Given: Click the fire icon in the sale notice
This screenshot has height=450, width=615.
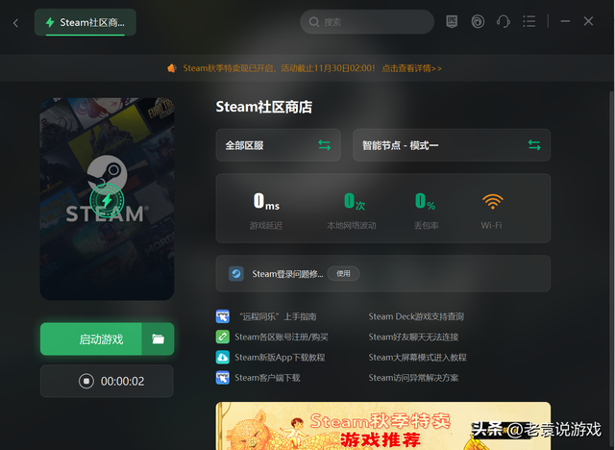Looking at the screenshot, I should tap(171, 68).
